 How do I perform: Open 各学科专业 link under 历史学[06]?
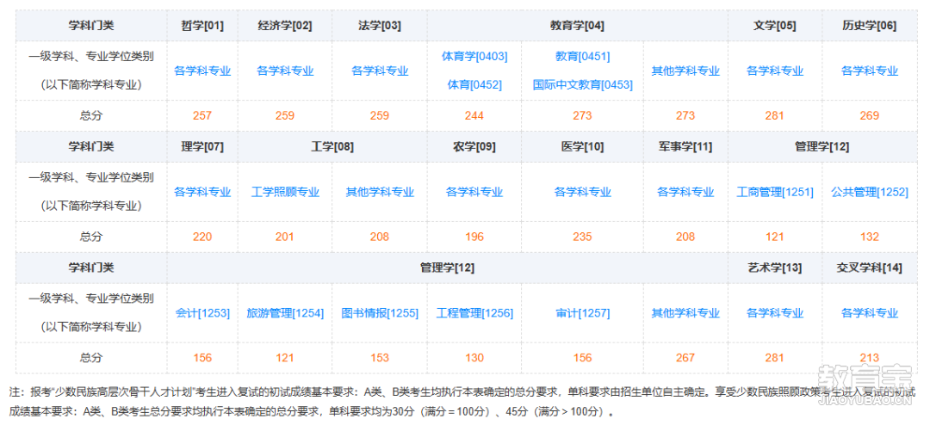(870, 71)
